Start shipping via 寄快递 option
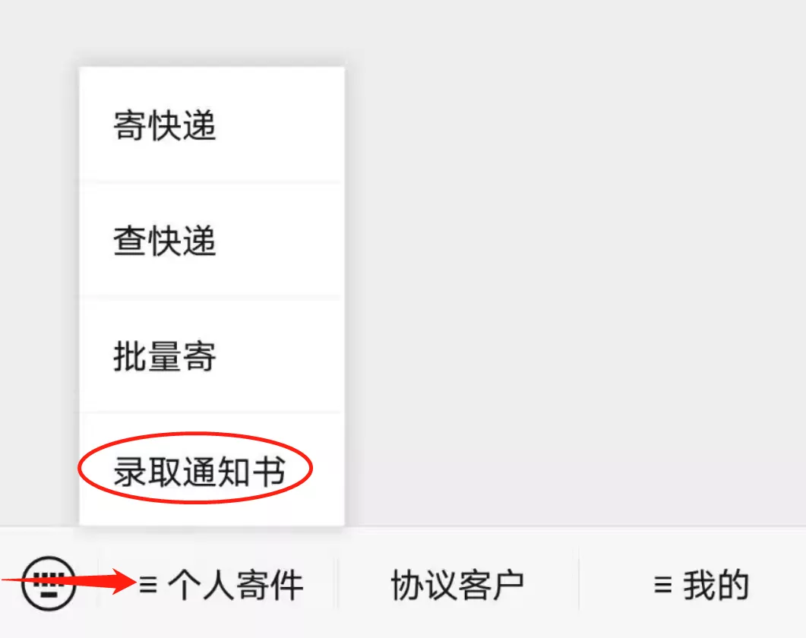806x638 pixels. point(211,125)
